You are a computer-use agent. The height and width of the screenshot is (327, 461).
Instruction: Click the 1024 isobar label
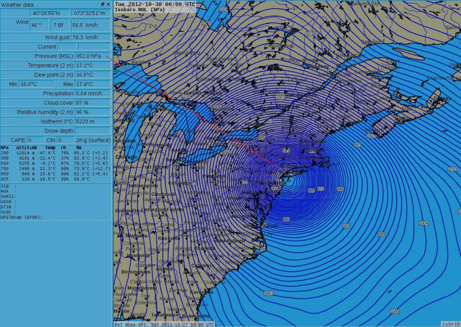point(223,9)
